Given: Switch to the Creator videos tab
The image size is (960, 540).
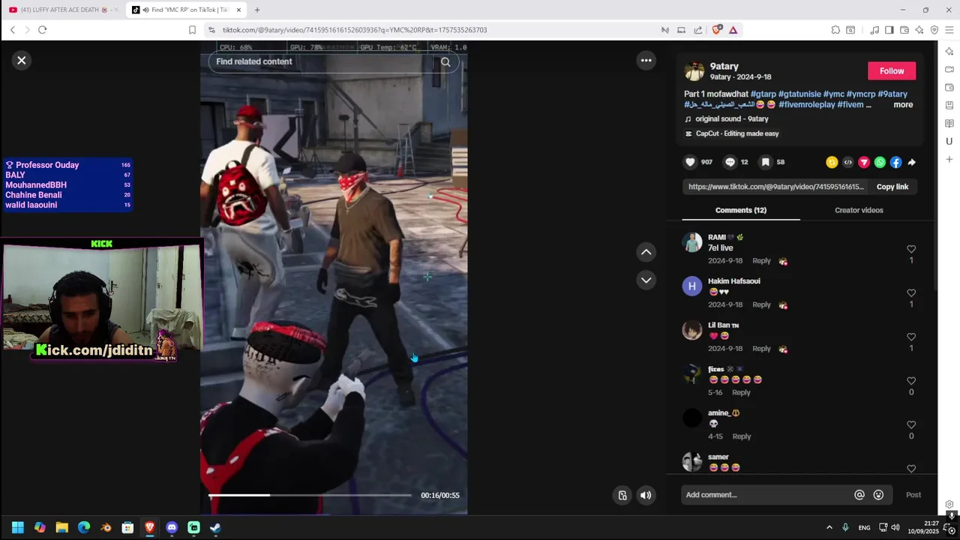Looking at the screenshot, I should pos(859,210).
